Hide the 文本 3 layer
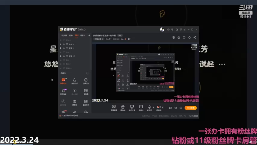The height and width of the screenshot is (145, 257). point(60,44)
